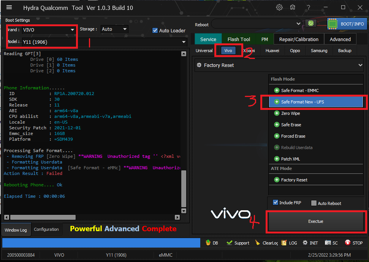369x262 pixels.
Task: Switch to Repair/Calibration tab
Action: tap(299, 39)
